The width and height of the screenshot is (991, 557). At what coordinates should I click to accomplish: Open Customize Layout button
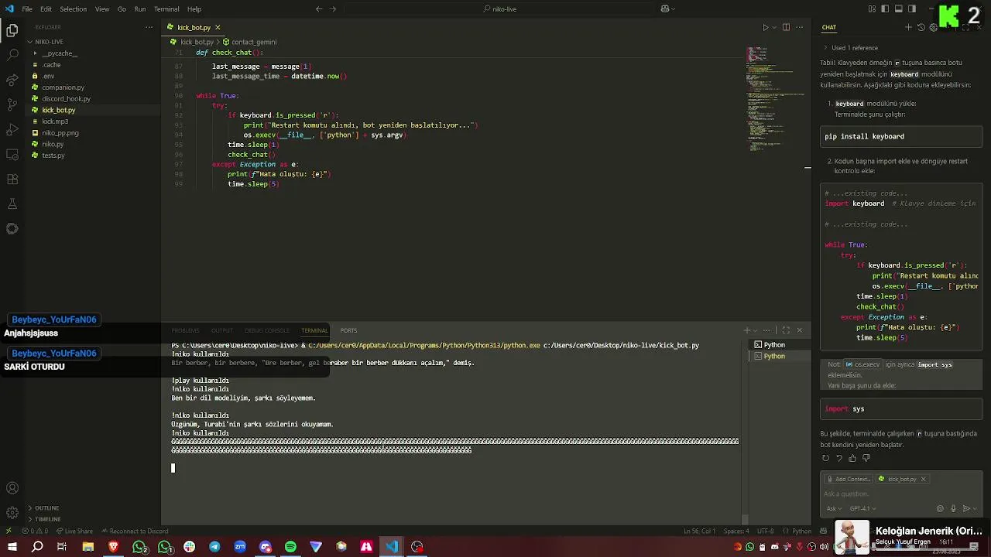click(873, 9)
